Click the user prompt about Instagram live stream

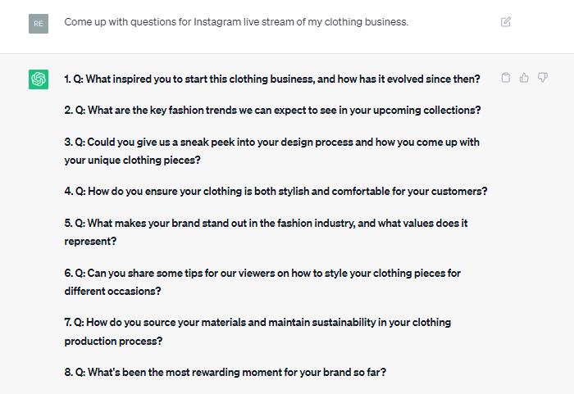pyautogui.click(x=236, y=22)
